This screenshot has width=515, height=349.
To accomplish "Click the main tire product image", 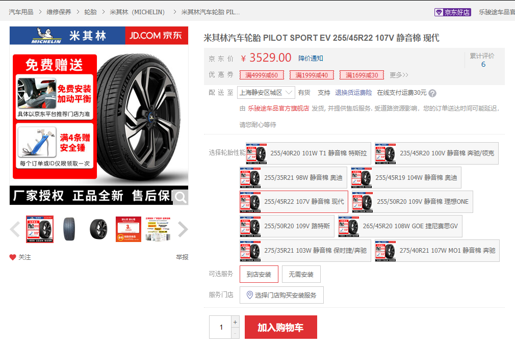I will (x=99, y=116).
